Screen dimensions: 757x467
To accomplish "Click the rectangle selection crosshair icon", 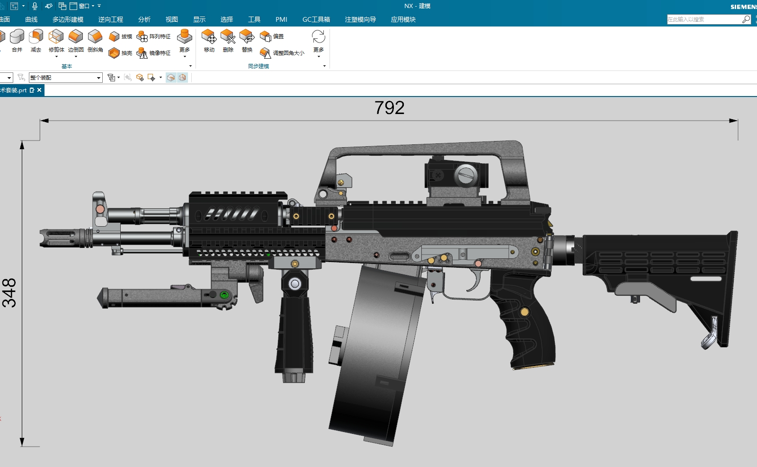I will pos(151,78).
